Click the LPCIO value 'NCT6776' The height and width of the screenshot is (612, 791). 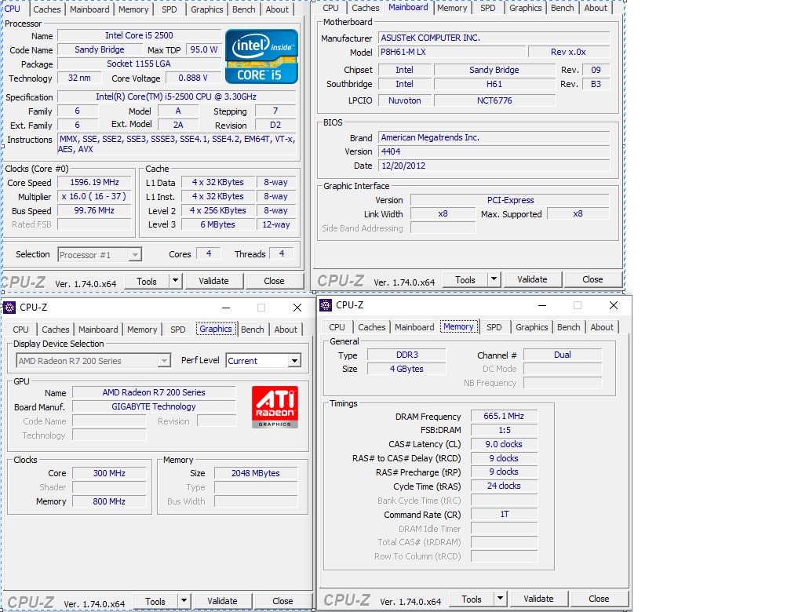pyautogui.click(x=494, y=100)
